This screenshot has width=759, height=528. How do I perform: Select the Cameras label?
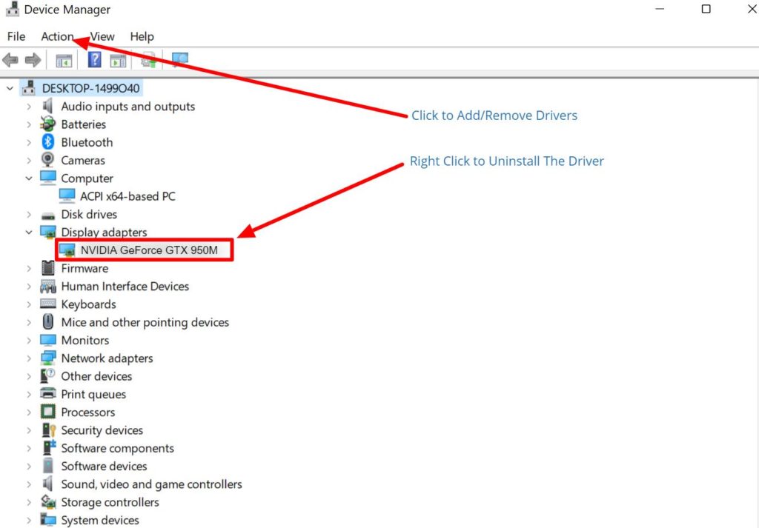pos(83,160)
